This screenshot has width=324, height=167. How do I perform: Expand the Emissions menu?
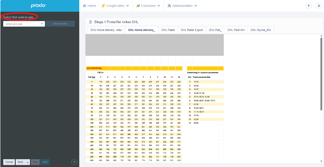pyautogui.click(x=148, y=6)
